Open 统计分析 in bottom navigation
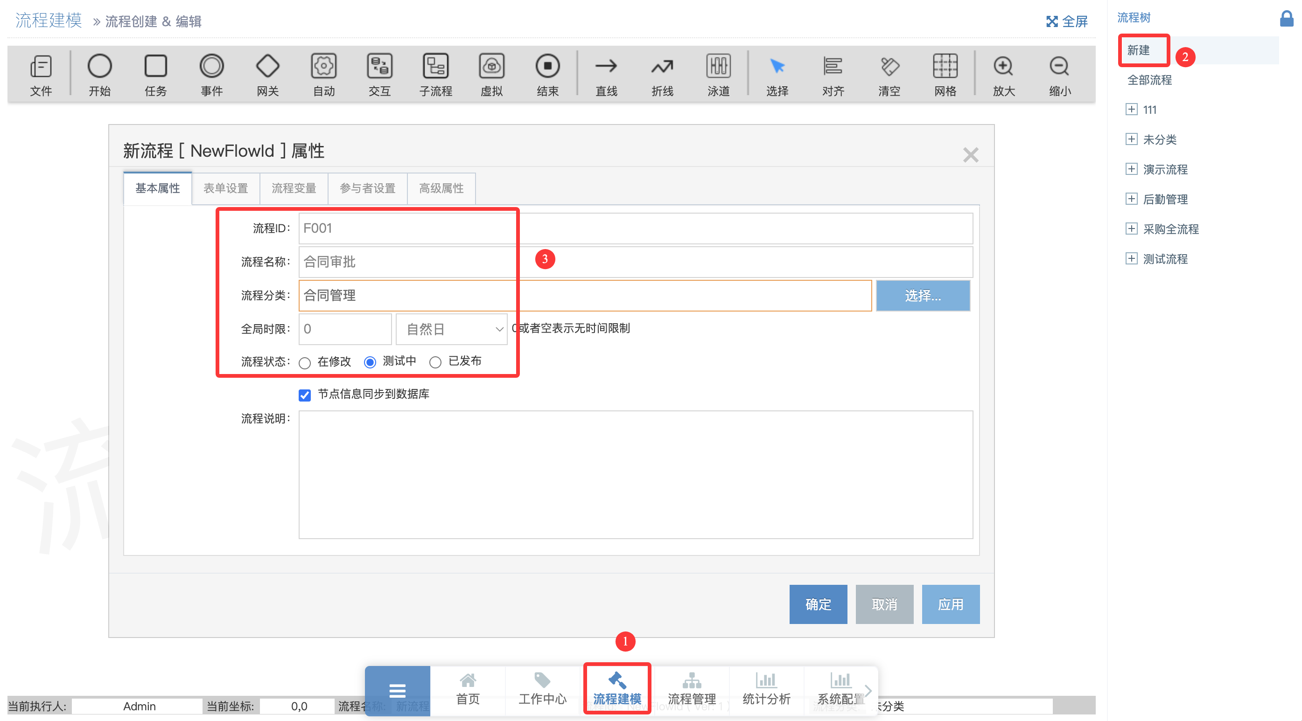 (x=766, y=689)
